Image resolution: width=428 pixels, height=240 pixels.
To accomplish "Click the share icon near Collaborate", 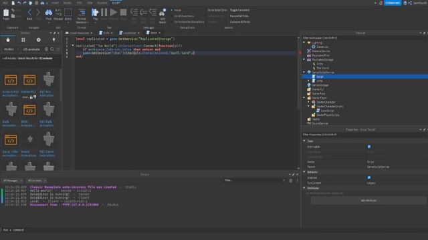I will pyautogui.click(x=410, y=3).
